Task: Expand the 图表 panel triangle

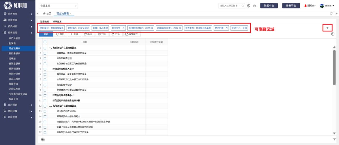Action: (334, 139)
